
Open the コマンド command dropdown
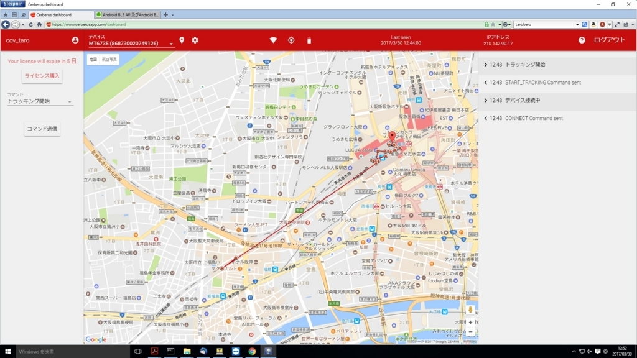40,101
